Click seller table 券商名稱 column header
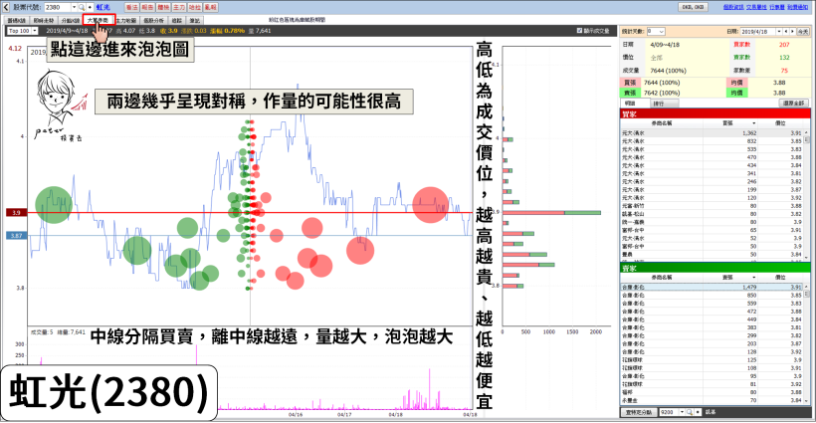This screenshot has height=423, width=816. click(x=662, y=278)
